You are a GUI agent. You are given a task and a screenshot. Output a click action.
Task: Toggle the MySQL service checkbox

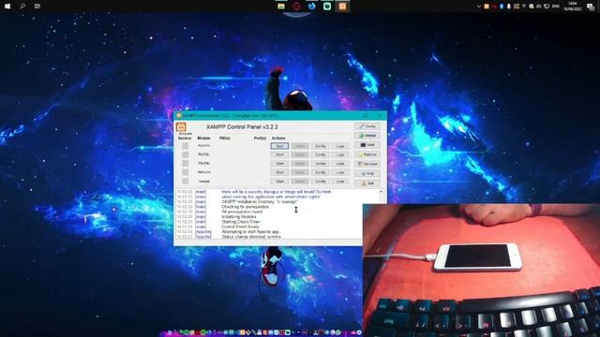tap(186, 154)
